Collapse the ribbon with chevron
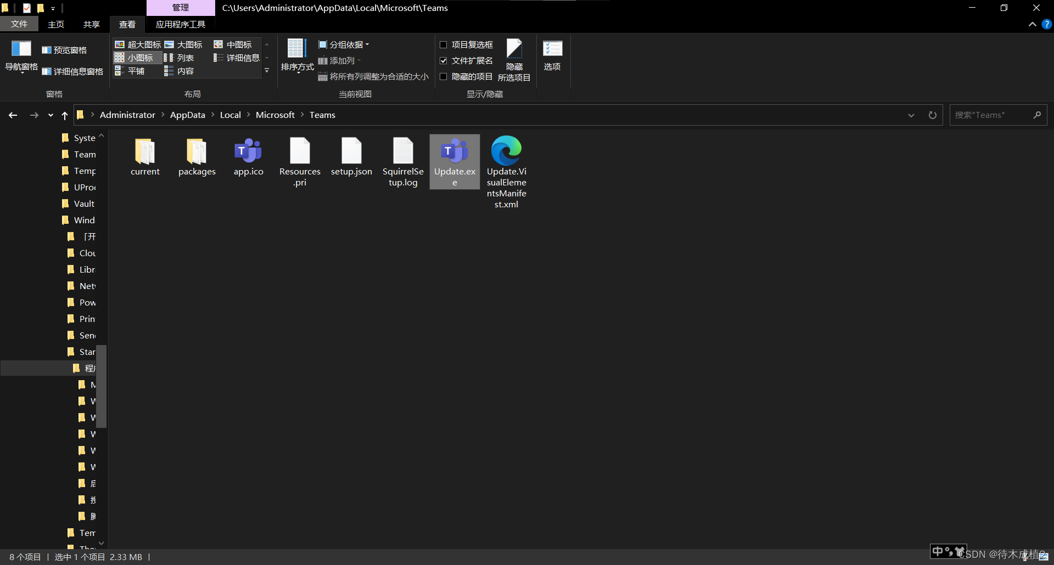 [1032, 24]
